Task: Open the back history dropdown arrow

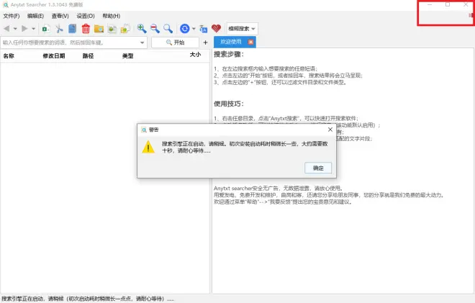Action: 15,29
